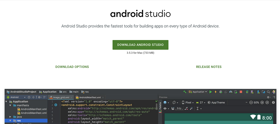Click Attach Debugger to Android Process icon
The image size is (280, 124).
point(236,92)
